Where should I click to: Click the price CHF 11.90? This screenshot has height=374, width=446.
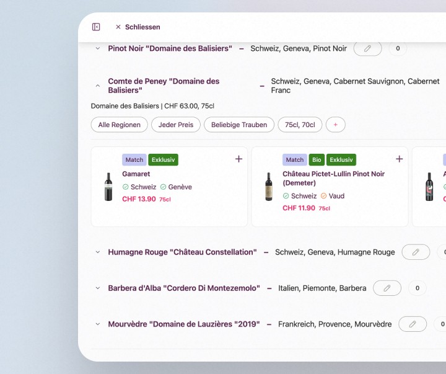click(299, 208)
